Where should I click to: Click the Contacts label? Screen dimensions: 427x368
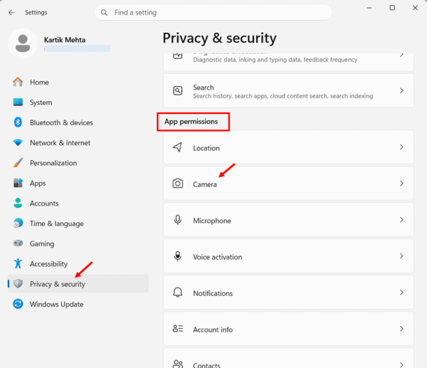[206, 365]
